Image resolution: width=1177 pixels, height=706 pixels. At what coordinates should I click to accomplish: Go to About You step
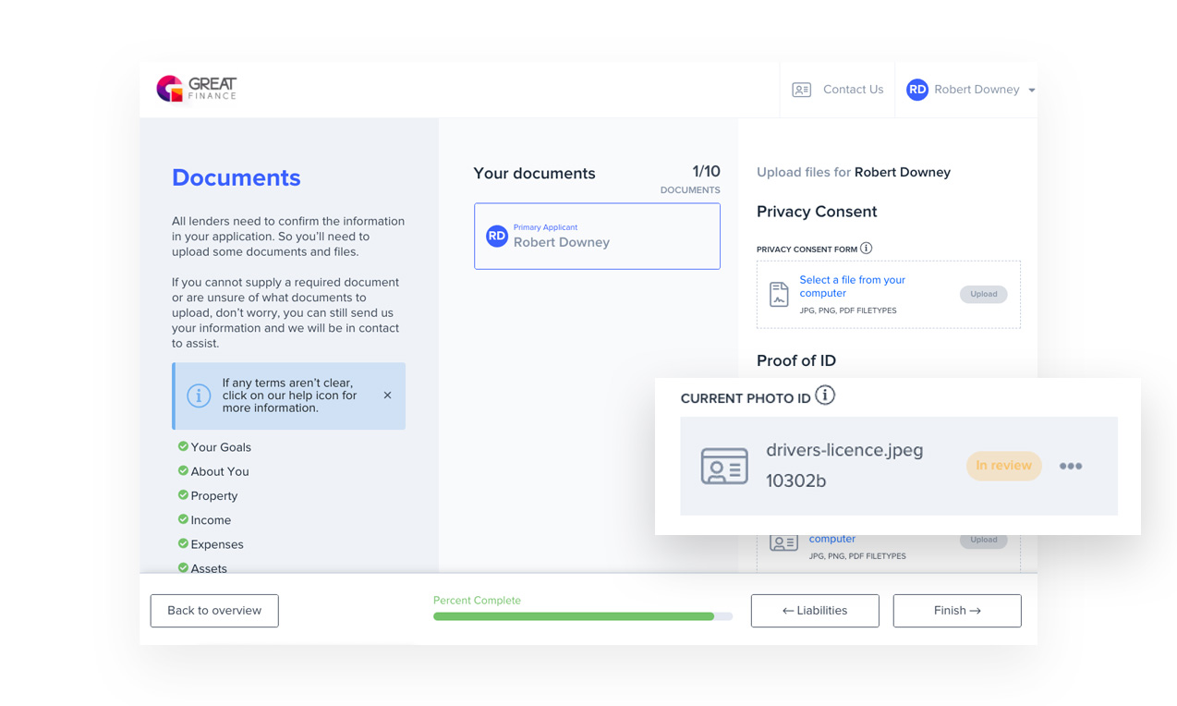[220, 471]
